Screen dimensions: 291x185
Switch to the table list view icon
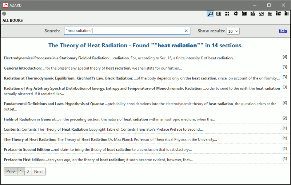[x=219, y=13]
